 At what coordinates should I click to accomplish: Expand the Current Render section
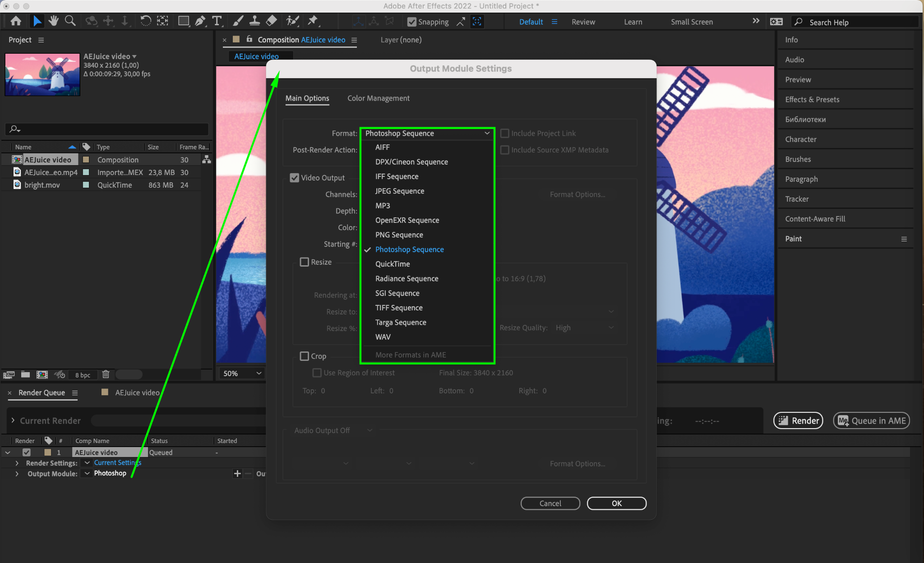click(x=13, y=420)
